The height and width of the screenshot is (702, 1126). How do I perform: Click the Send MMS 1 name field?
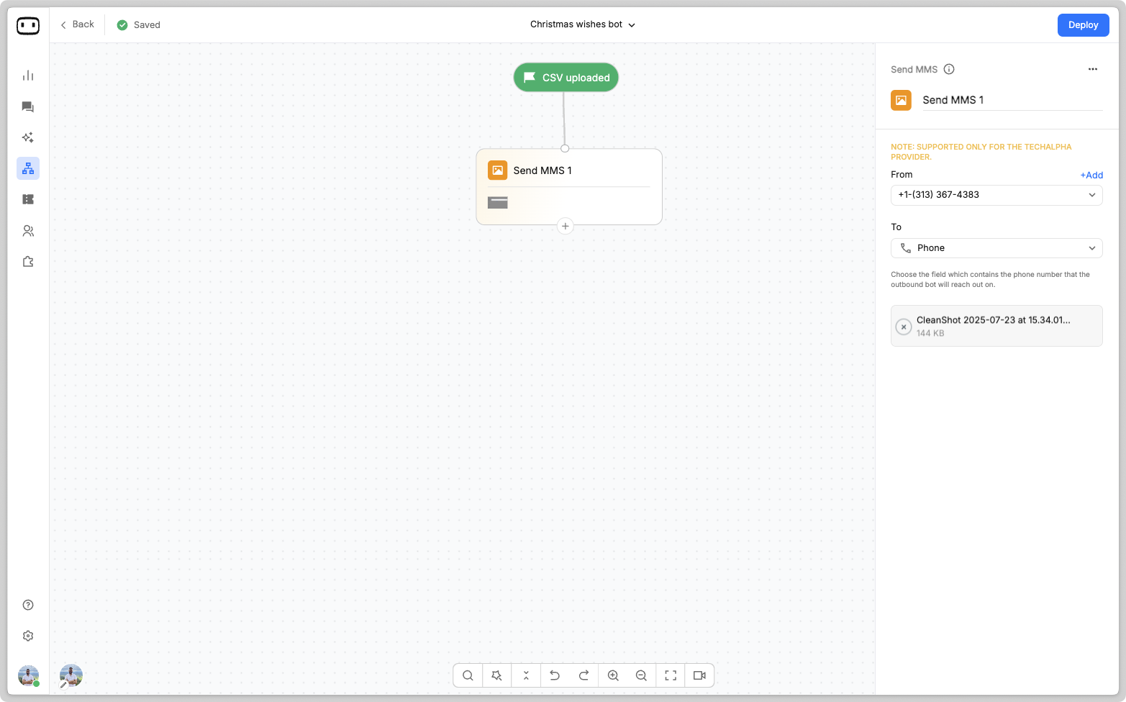(1011, 100)
